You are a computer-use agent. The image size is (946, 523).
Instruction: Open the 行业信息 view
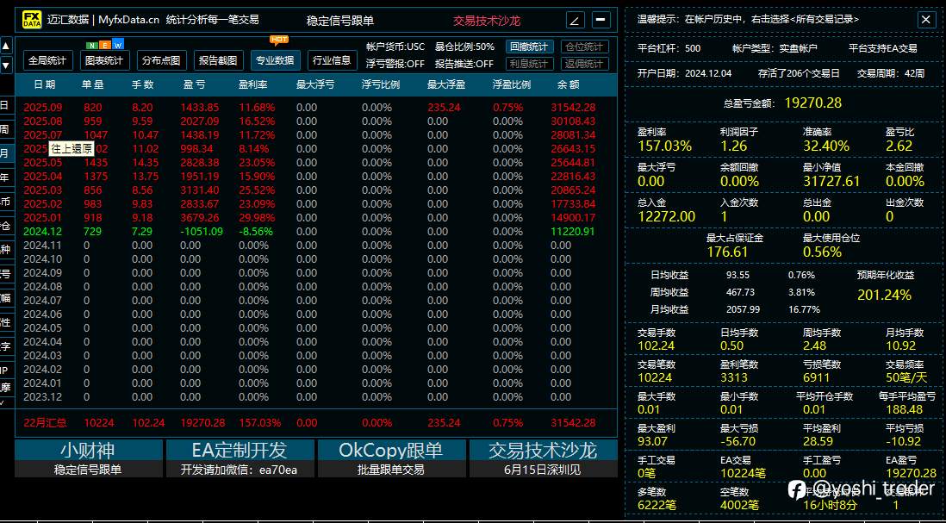pyautogui.click(x=333, y=60)
